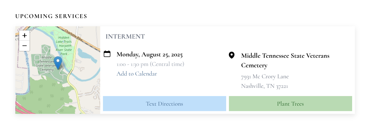Choose the Plant Trees button
This screenshot has width=365, height=133.
pyautogui.click(x=290, y=104)
